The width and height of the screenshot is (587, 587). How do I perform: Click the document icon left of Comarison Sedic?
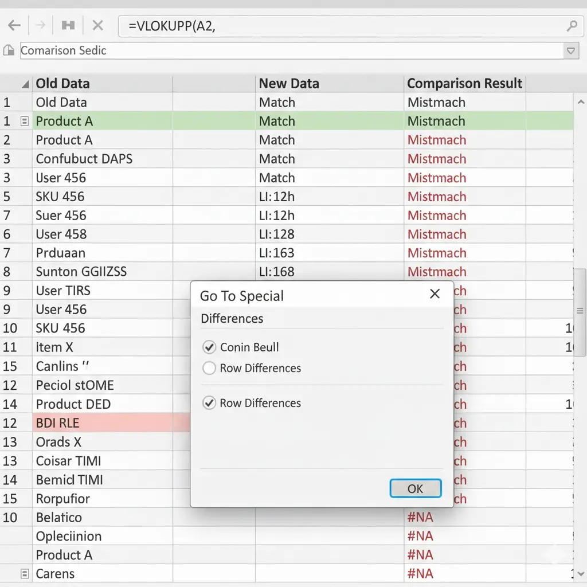click(x=9, y=50)
